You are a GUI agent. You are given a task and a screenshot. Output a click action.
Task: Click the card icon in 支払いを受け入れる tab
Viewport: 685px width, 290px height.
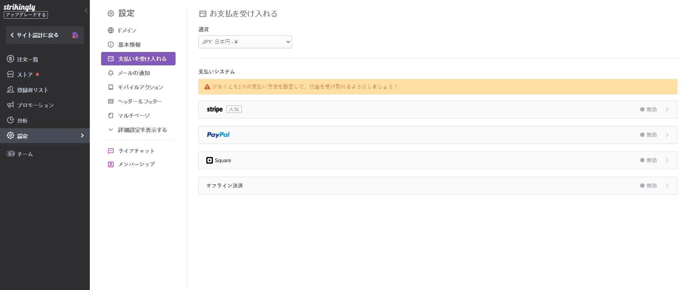[111, 59]
